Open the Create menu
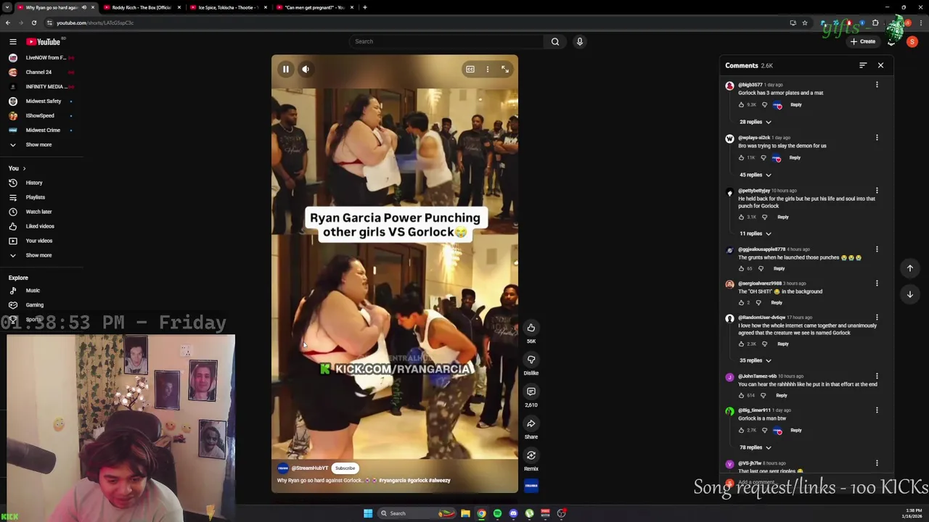The width and height of the screenshot is (929, 522). 863,41
